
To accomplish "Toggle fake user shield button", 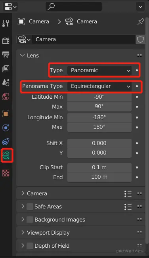I will coord(140,40).
